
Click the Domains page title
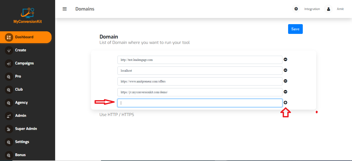[x=85, y=9]
